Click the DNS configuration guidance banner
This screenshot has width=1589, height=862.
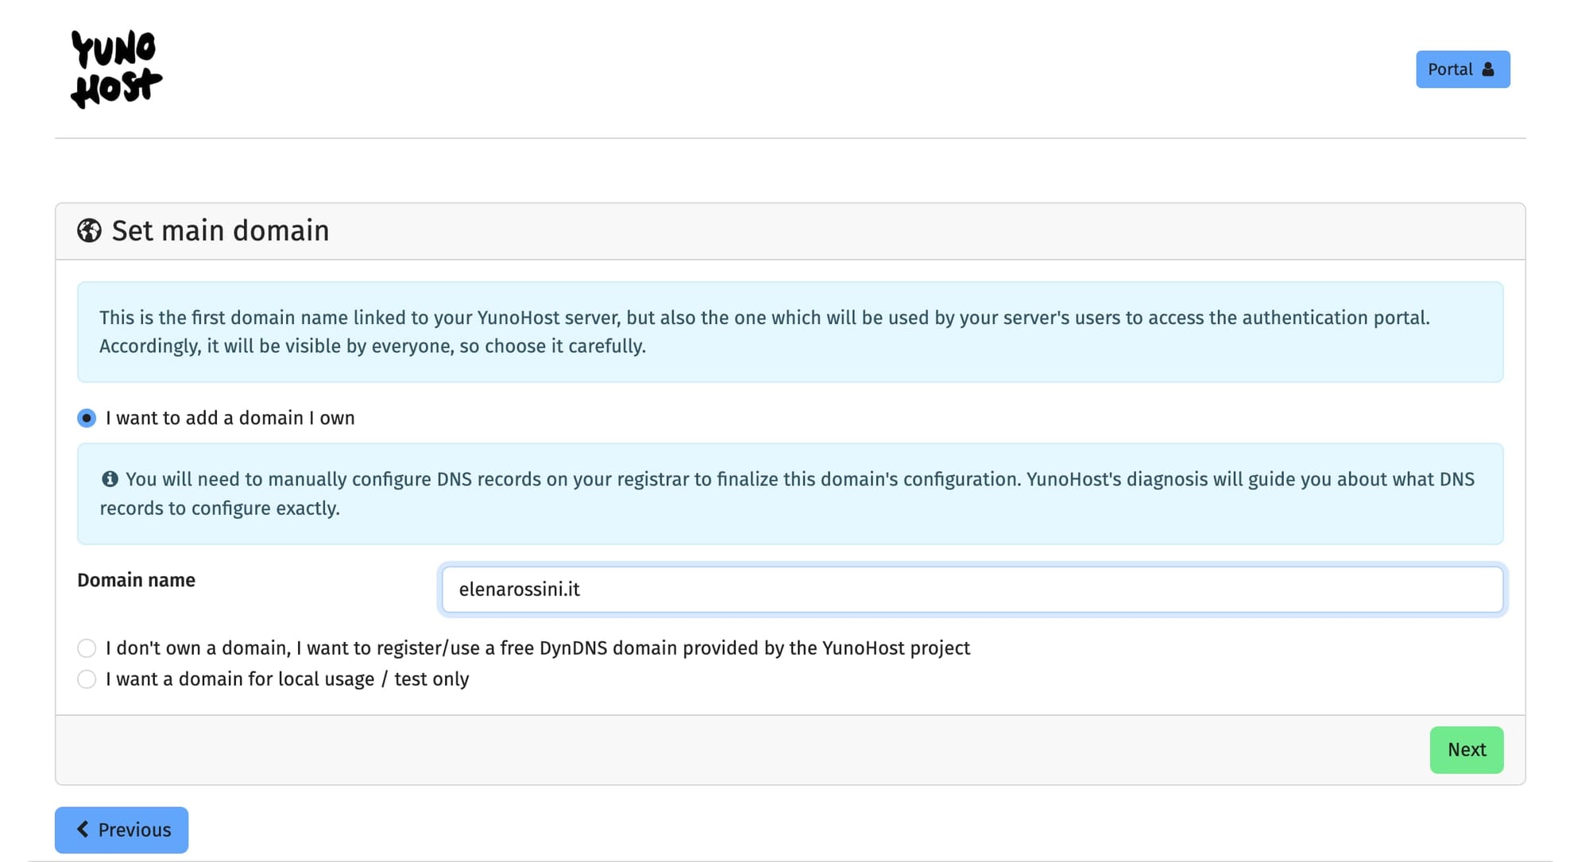791,493
